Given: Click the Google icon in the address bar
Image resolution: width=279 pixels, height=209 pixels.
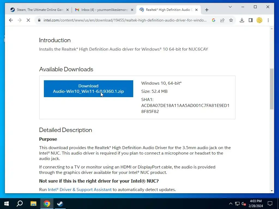Looking at the screenshot, I should 214,20.
